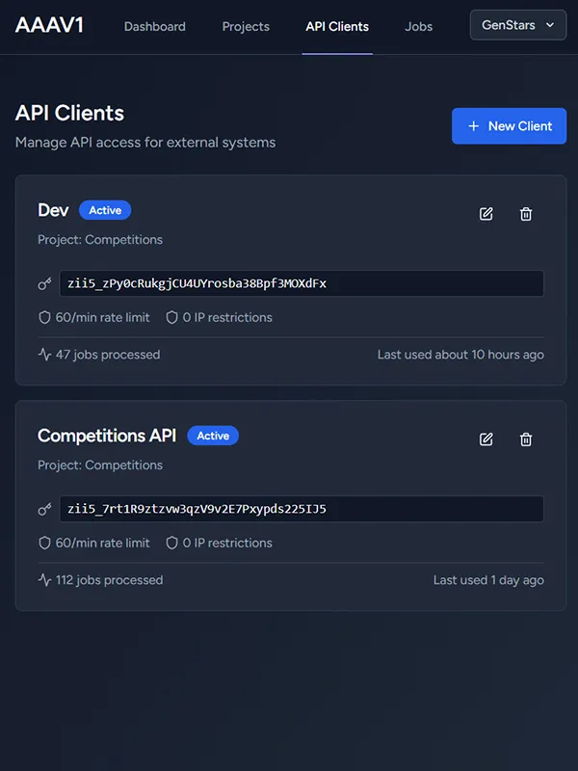Click shield icon next to Dev rate limit
The image size is (578, 771).
(44, 317)
